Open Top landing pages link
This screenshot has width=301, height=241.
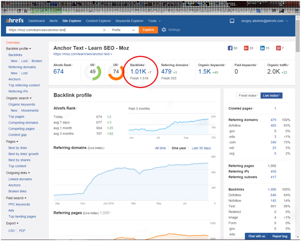point(22,217)
